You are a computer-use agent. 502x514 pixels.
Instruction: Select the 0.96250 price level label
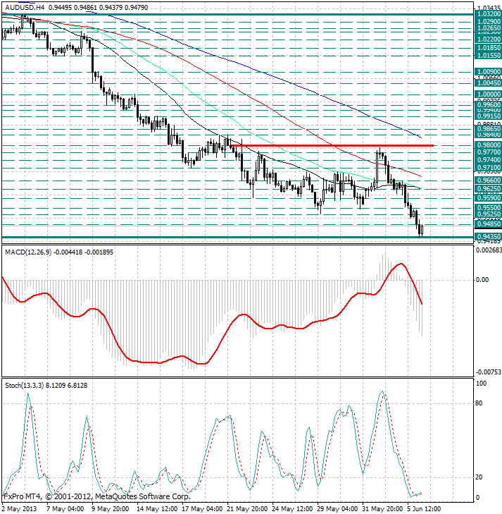click(x=488, y=189)
